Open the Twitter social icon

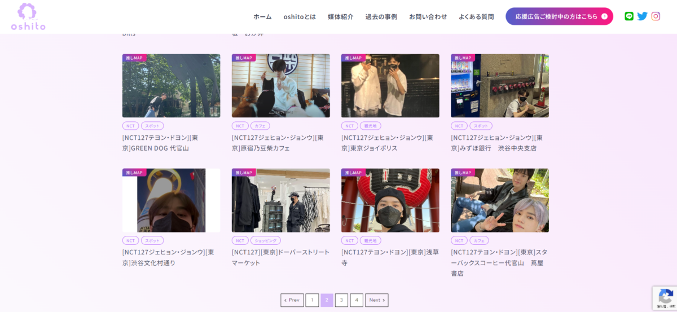(642, 16)
